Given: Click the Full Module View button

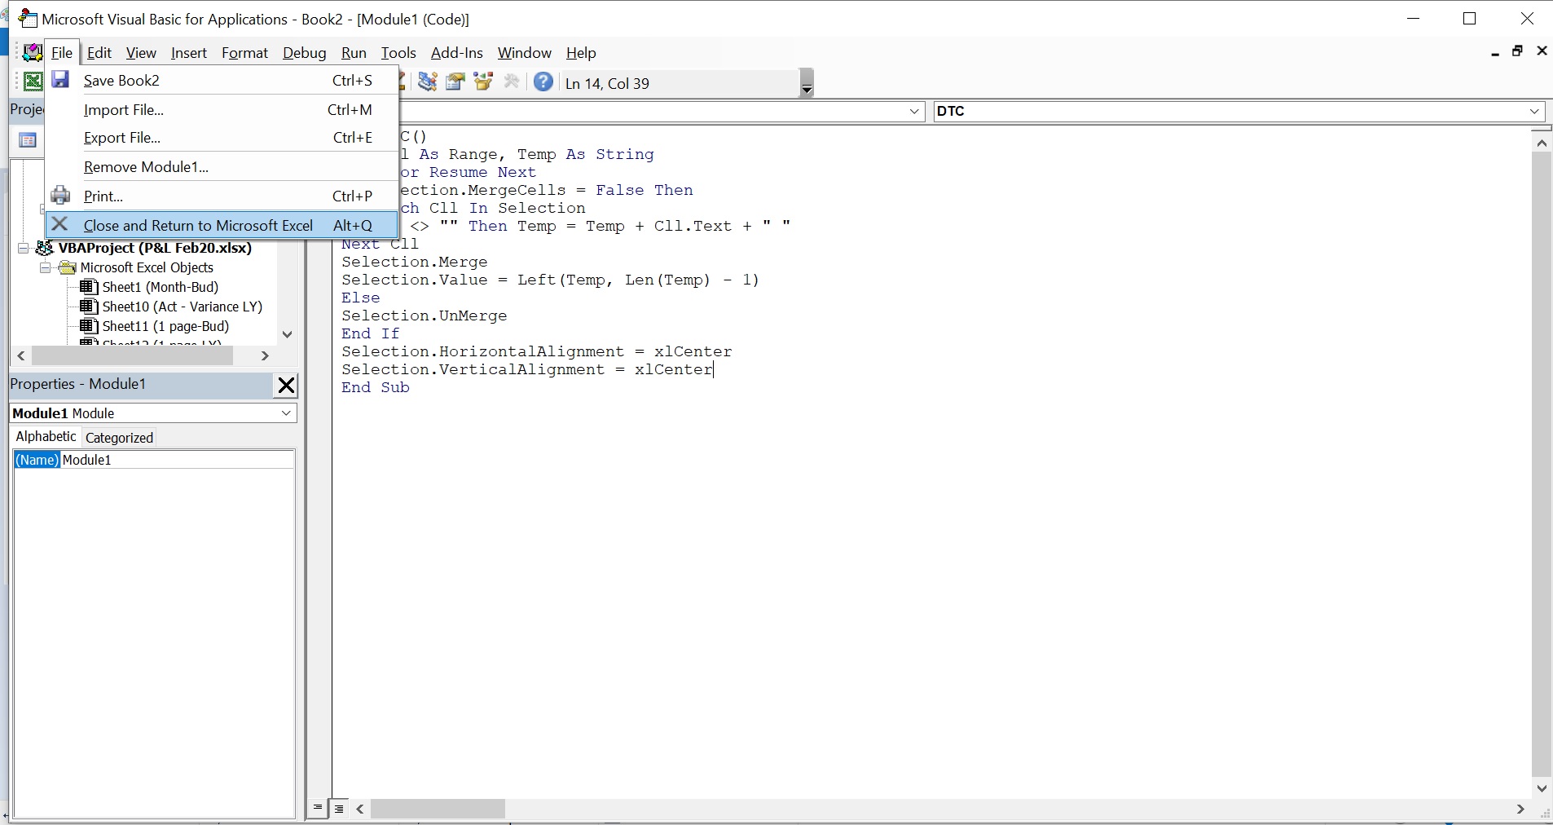Looking at the screenshot, I should tap(339, 808).
